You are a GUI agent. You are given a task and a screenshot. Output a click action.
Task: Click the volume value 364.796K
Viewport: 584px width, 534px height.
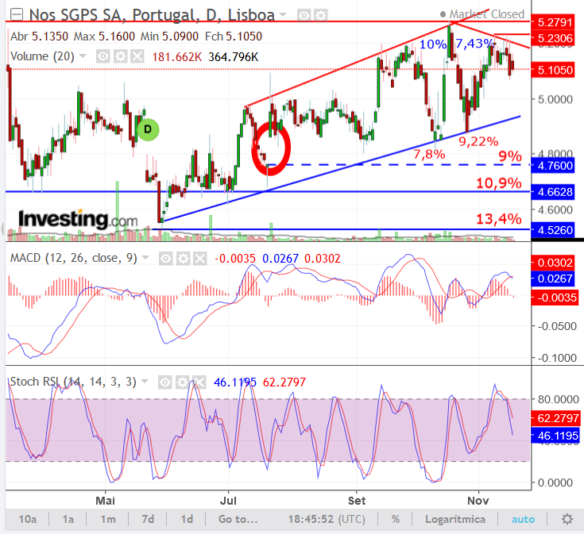point(233,57)
